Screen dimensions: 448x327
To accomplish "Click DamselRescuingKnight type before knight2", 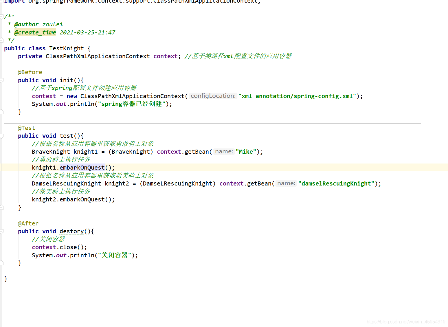I will coord(67,183).
